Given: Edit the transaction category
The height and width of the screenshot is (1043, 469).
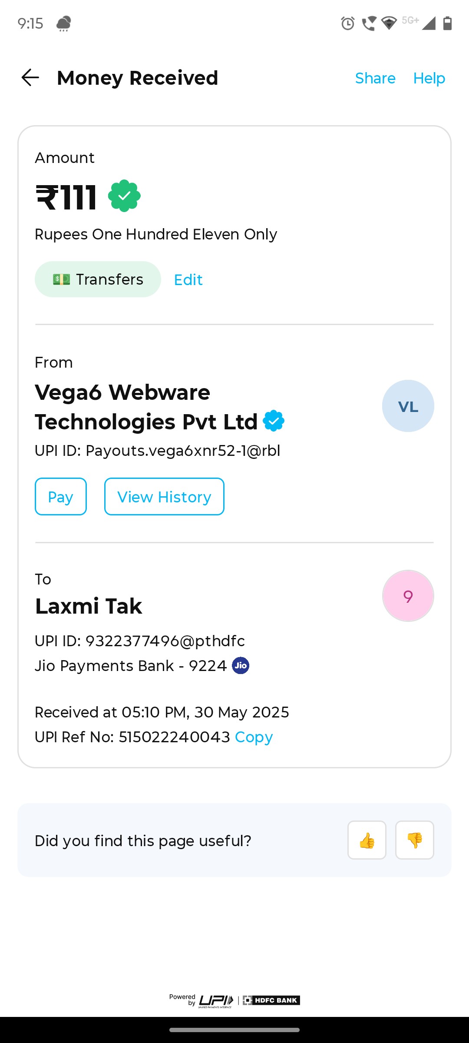Looking at the screenshot, I should pyautogui.click(x=188, y=280).
